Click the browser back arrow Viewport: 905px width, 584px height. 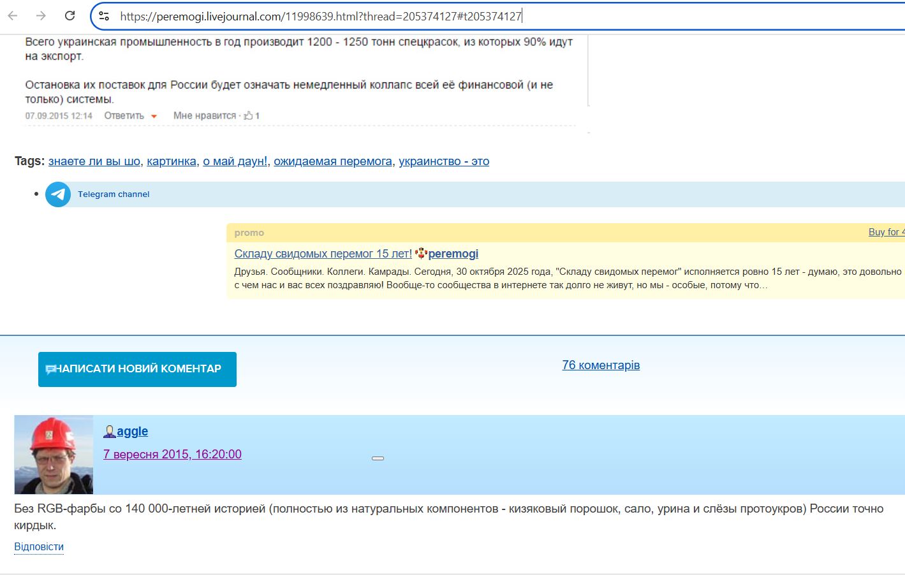(x=13, y=16)
